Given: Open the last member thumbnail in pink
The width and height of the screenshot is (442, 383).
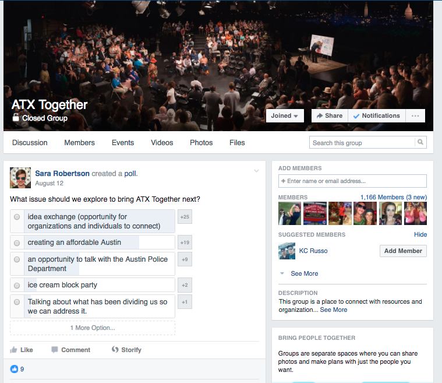Looking at the screenshot, I should point(415,213).
